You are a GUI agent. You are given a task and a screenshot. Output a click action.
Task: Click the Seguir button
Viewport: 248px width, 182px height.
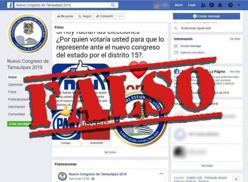(x=85, y=16)
